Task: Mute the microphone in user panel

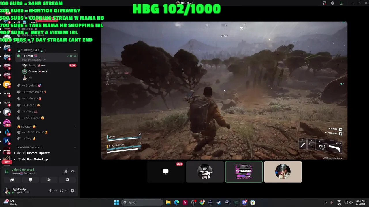Action: tap(51, 191)
